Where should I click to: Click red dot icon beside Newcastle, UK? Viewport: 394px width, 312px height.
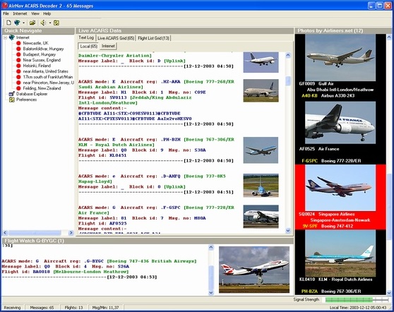tap(18, 43)
